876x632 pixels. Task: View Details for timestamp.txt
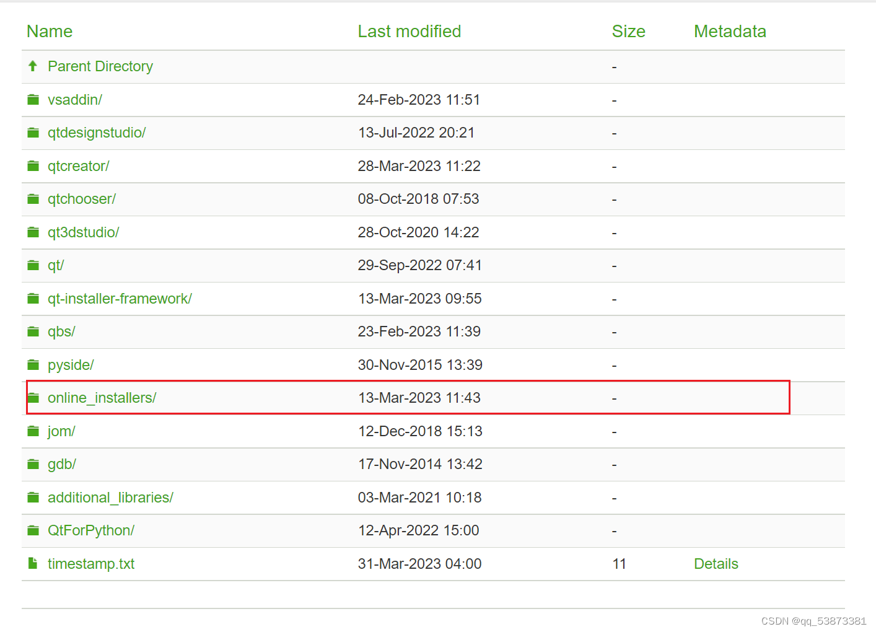click(716, 564)
